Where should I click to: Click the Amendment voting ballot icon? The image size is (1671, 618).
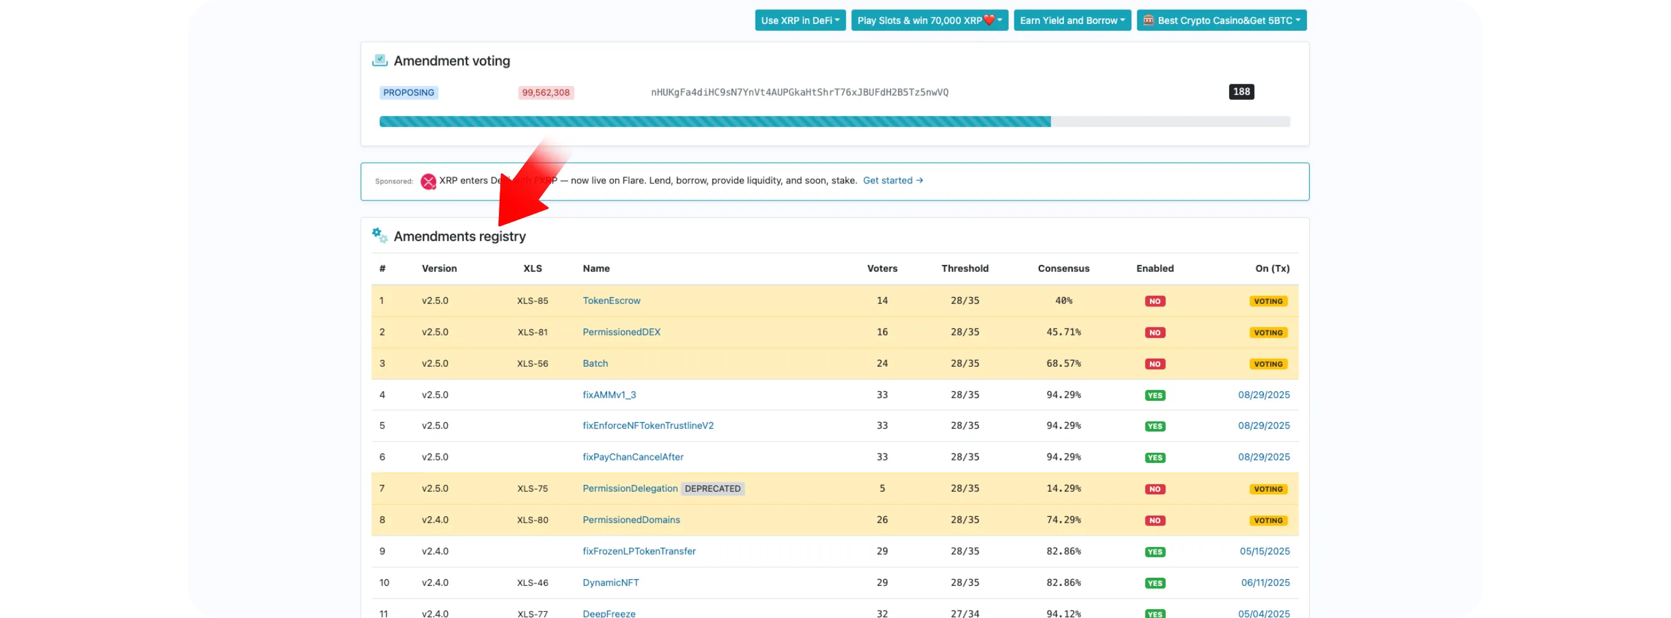pyautogui.click(x=380, y=60)
